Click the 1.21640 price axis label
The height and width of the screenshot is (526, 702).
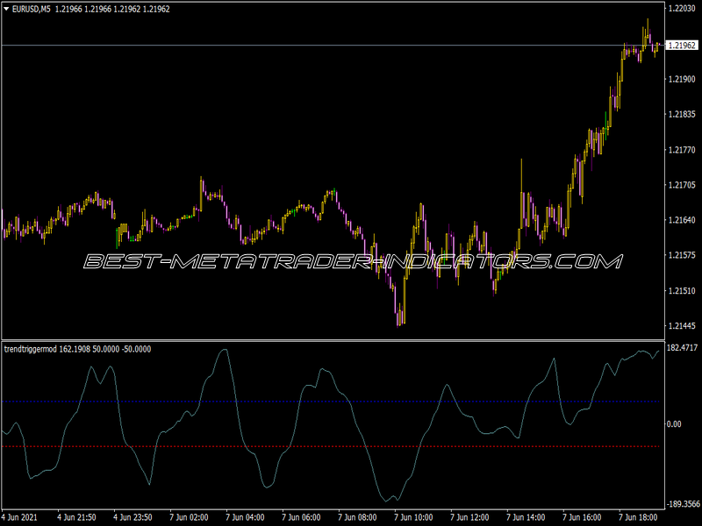coord(682,220)
